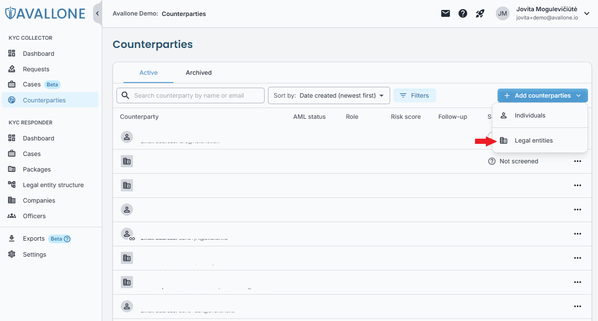Open Cases Beta under KYC Collector
The width and height of the screenshot is (598, 321).
pos(32,84)
